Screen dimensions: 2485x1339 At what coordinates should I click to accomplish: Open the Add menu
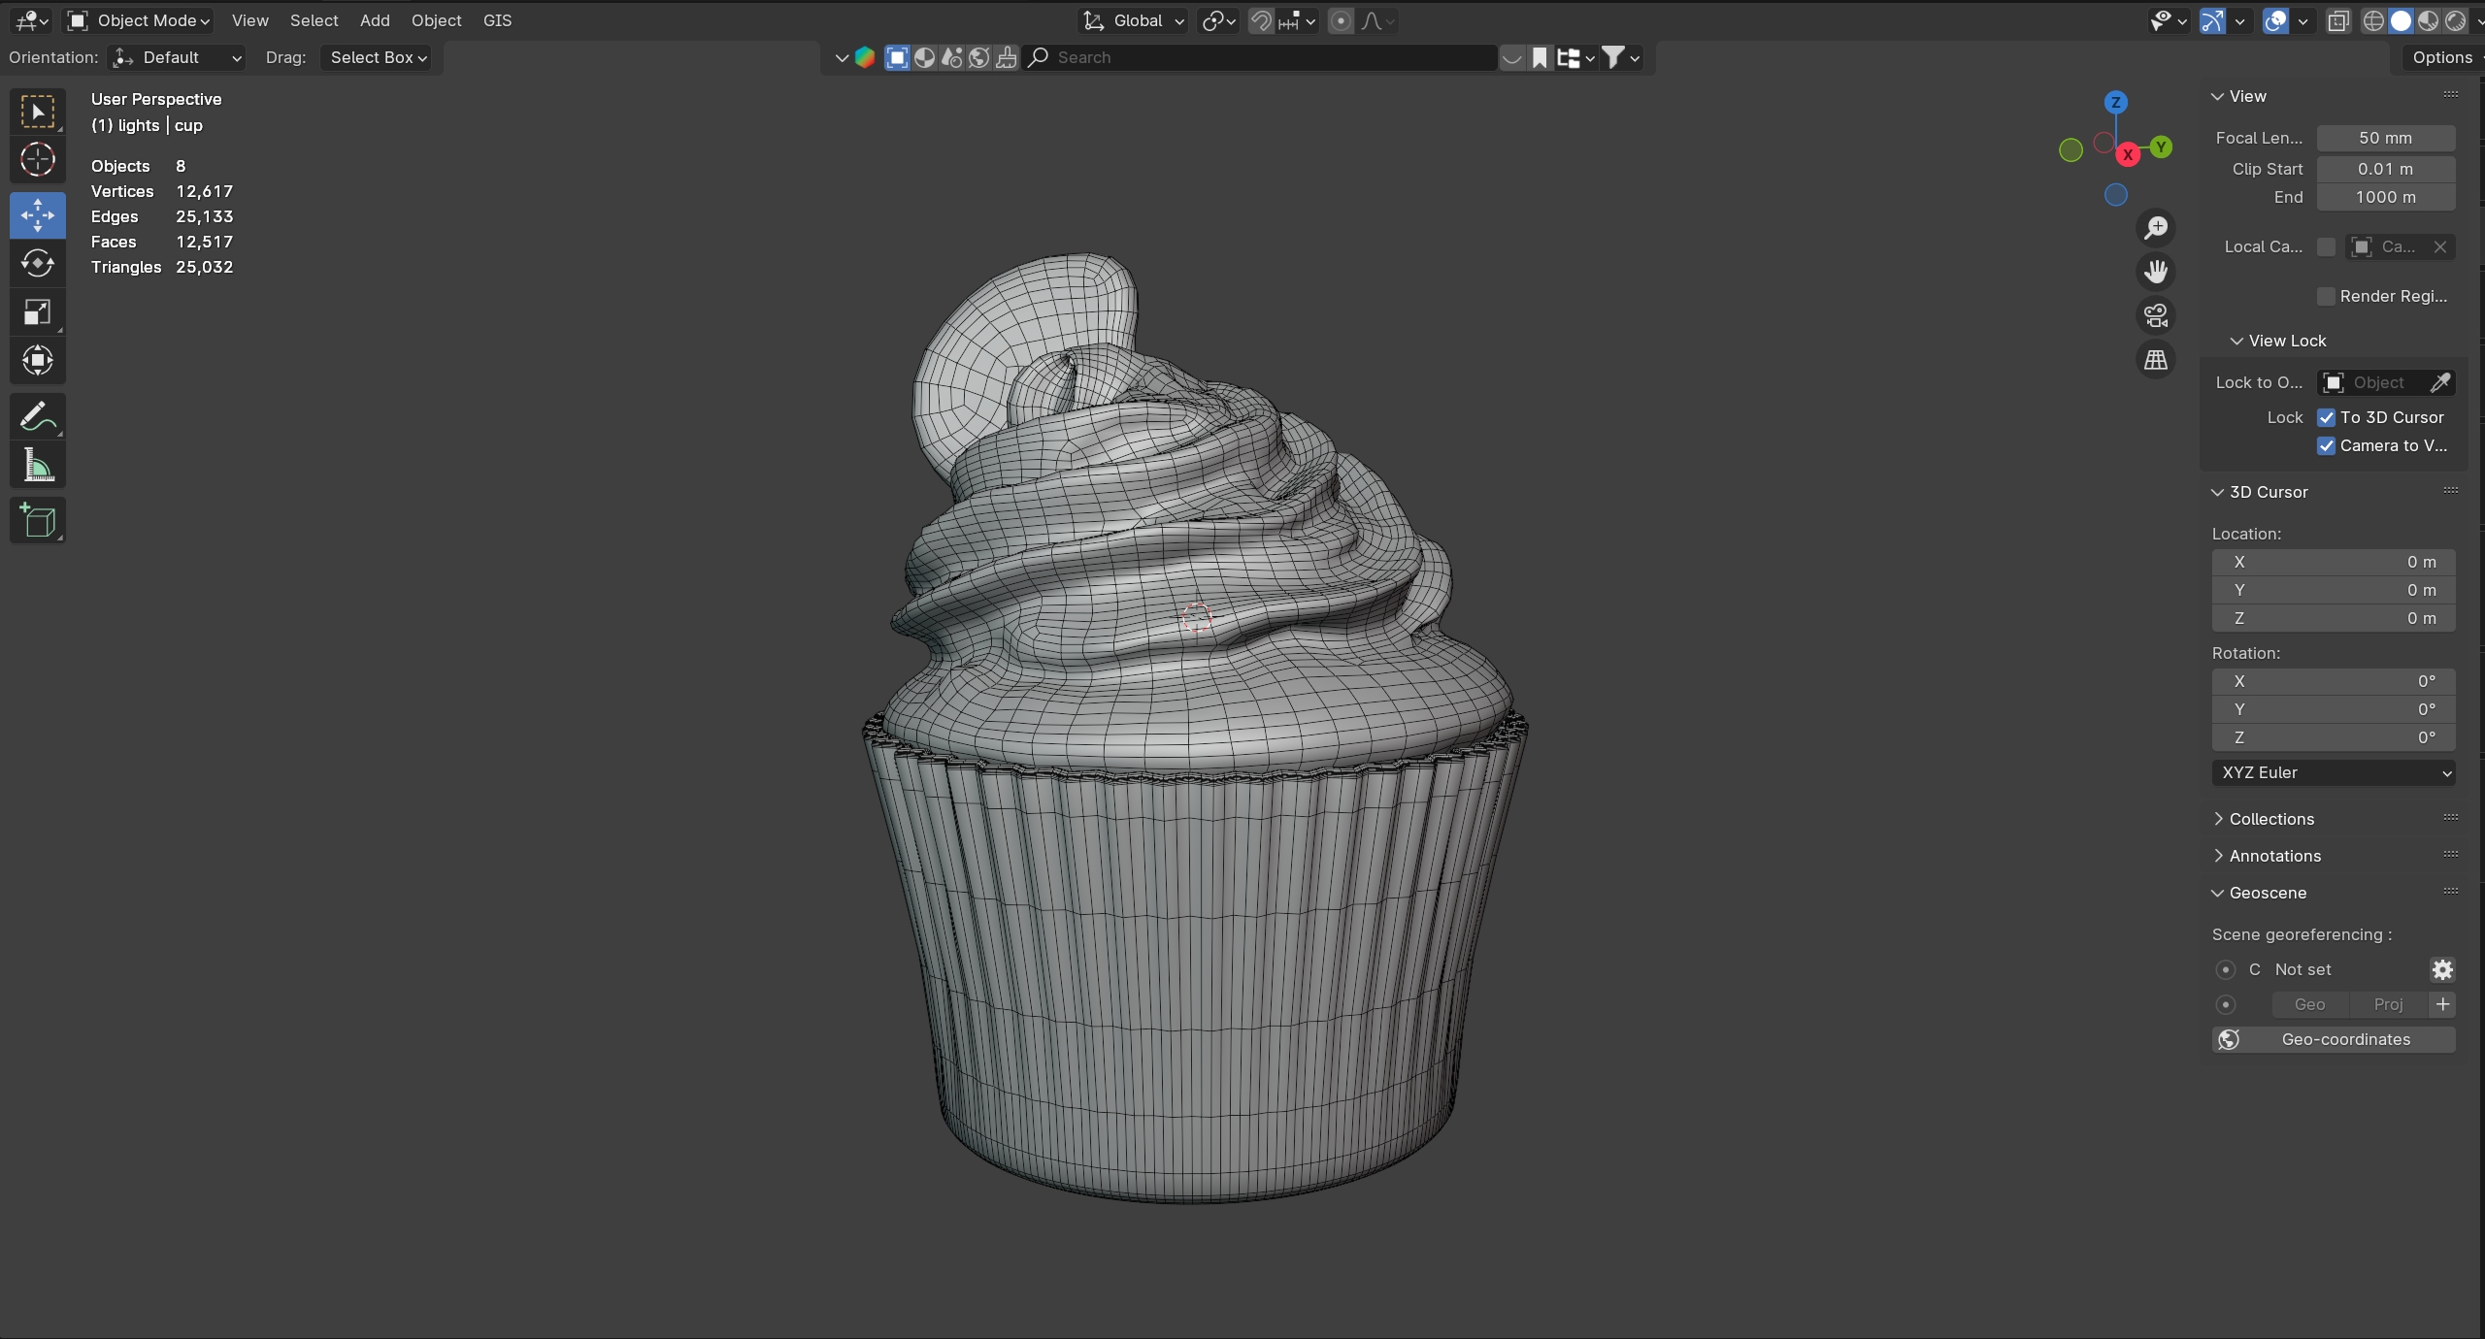[375, 20]
